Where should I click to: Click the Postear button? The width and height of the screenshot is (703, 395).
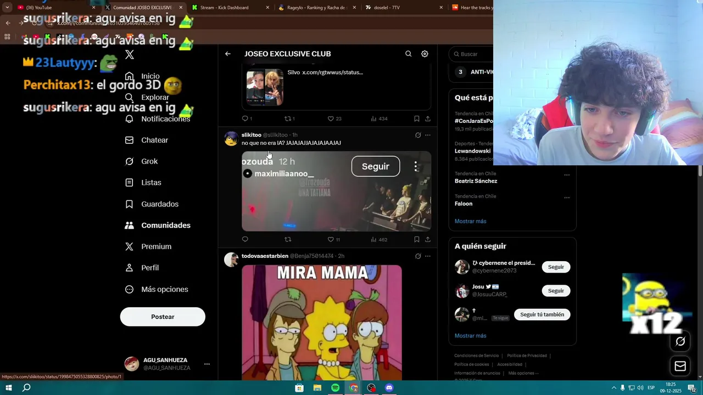pos(163,317)
